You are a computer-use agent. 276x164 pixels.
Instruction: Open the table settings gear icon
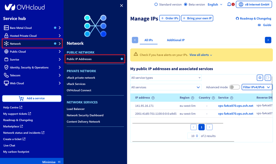[260, 78]
